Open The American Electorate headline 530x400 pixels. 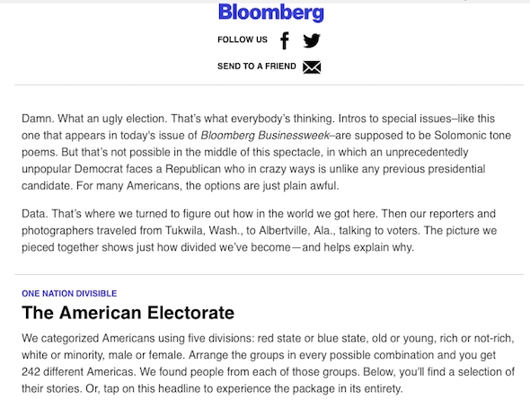pos(128,313)
